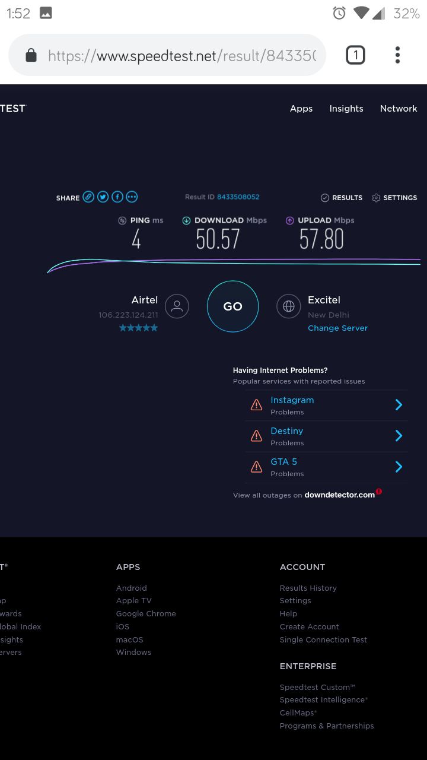
Task: Tap the Excitel globe server icon
Action: pyautogui.click(x=289, y=306)
